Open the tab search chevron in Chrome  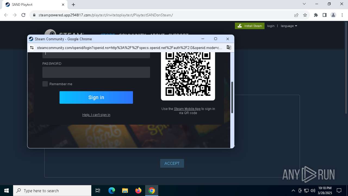pos(304,4)
